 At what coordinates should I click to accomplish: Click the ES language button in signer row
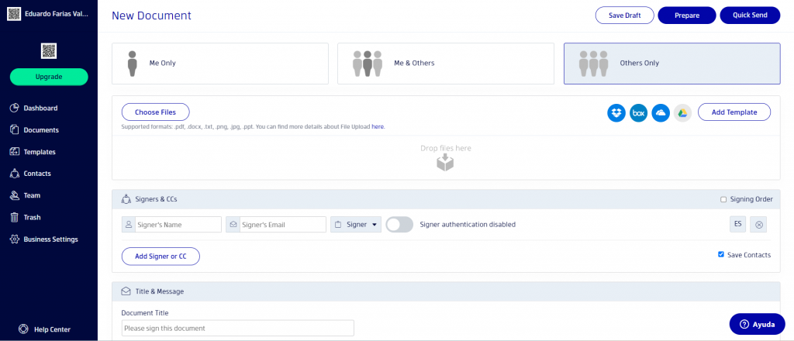pyautogui.click(x=738, y=225)
